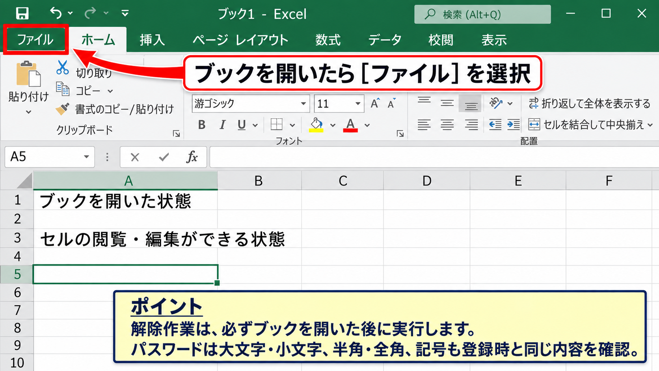
Task: Click the Save icon in title bar
Action: pos(22,14)
